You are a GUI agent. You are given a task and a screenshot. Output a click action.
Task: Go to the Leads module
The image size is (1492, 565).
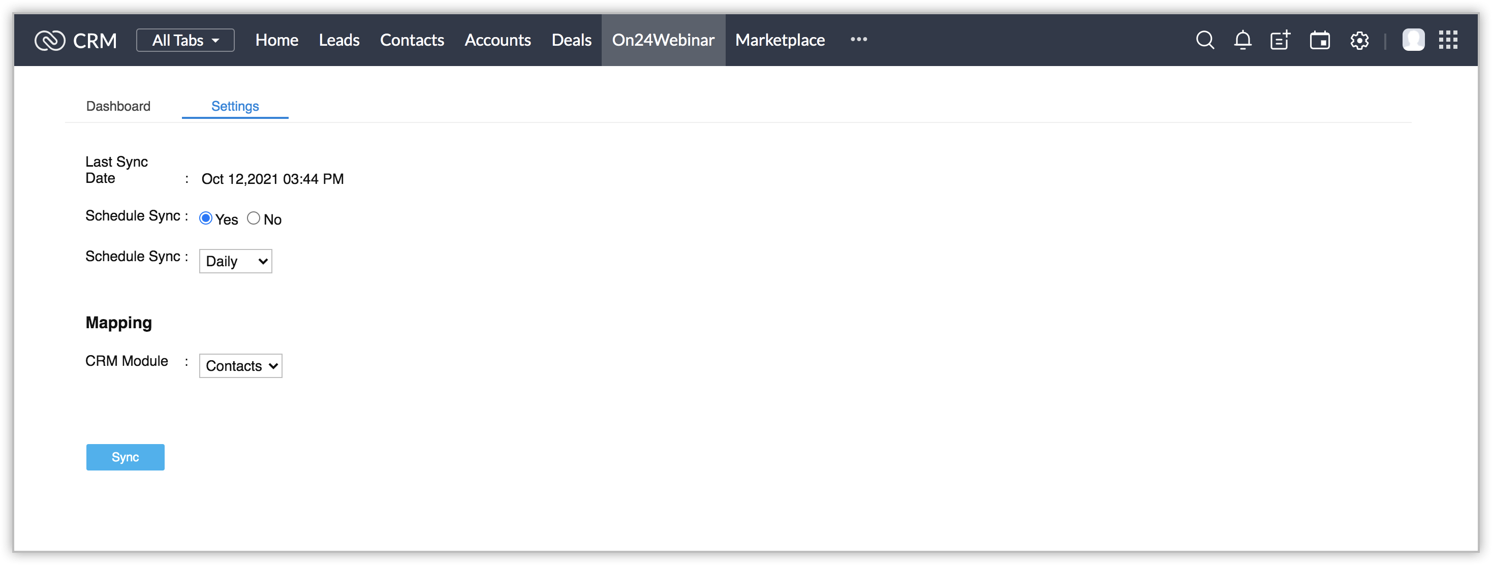[x=339, y=40]
